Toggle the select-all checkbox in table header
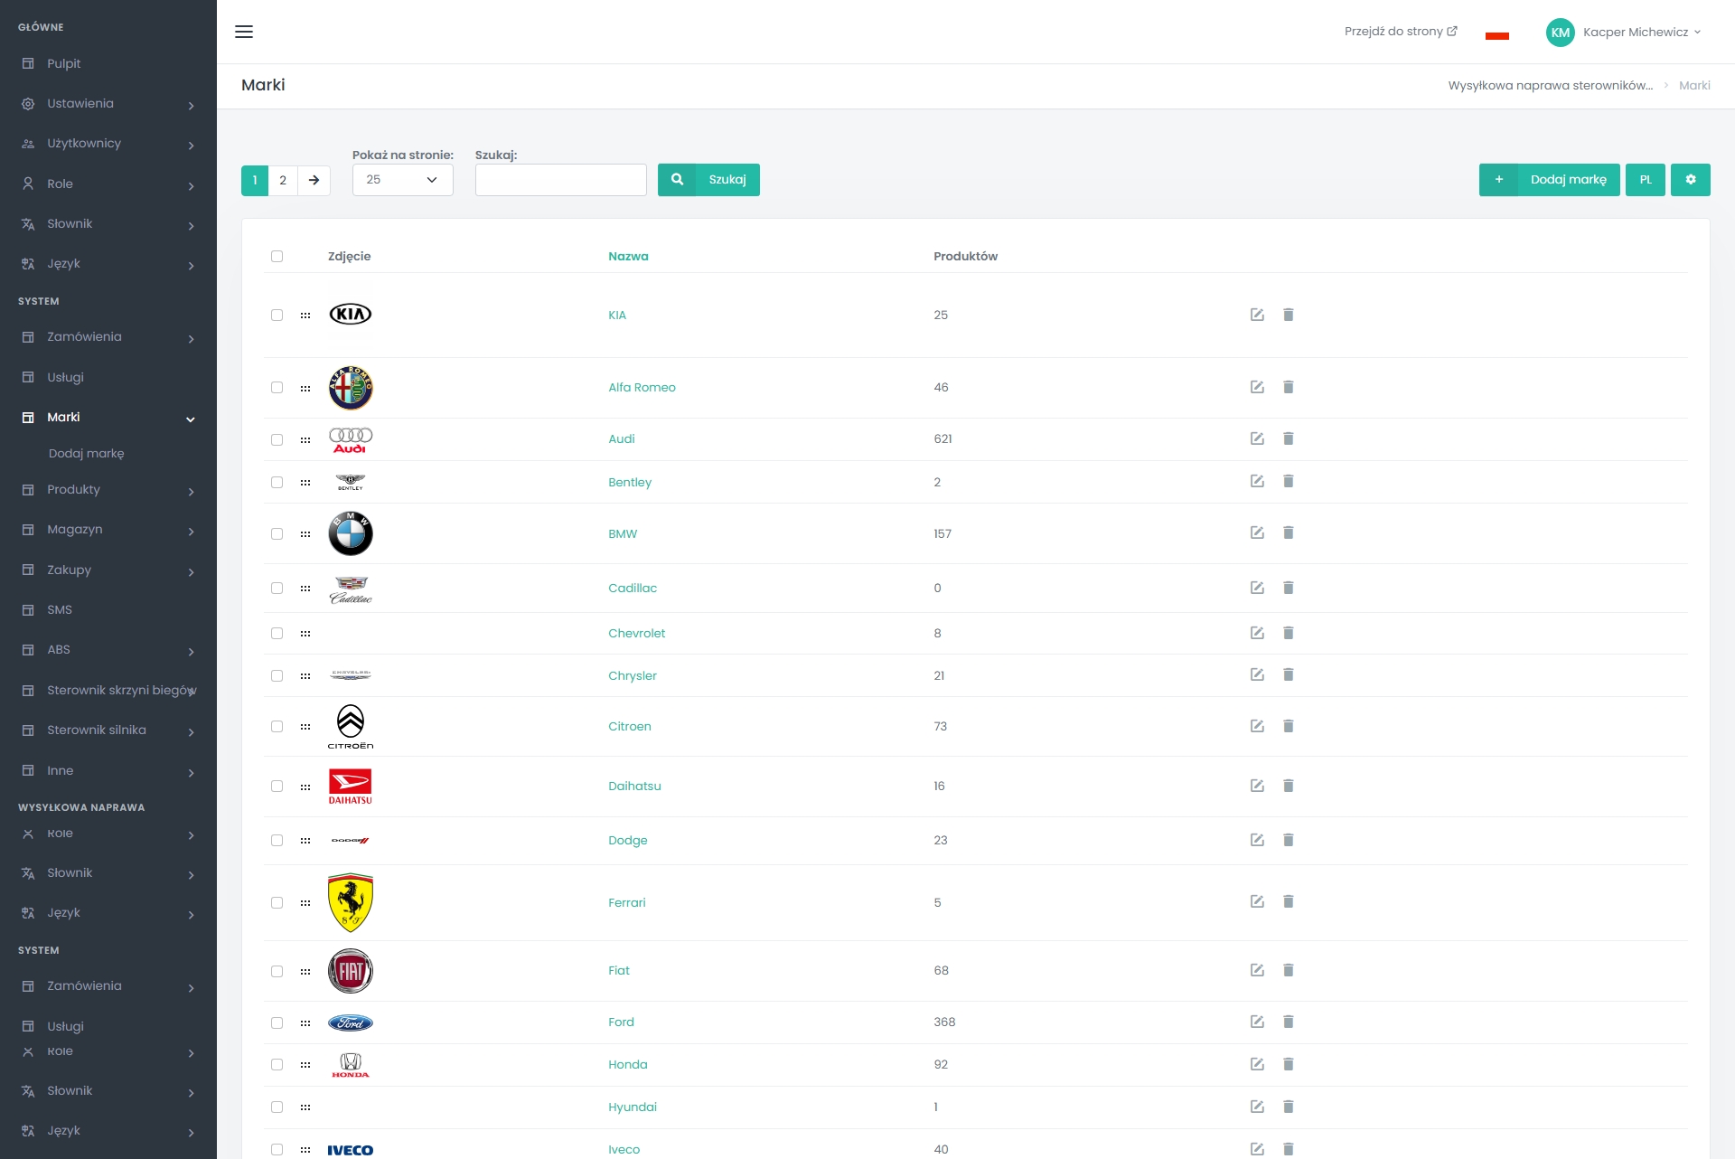1735x1159 pixels. click(277, 257)
